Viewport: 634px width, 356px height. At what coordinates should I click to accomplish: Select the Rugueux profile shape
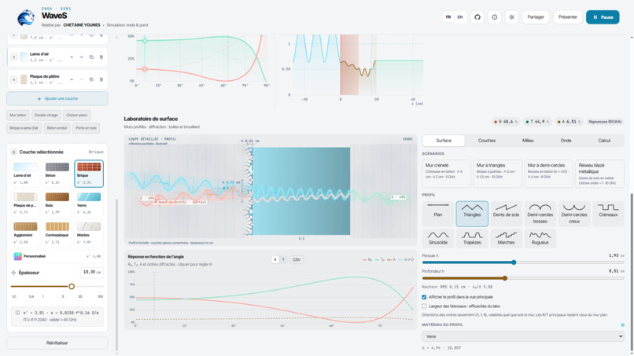(x=540, y=238)
